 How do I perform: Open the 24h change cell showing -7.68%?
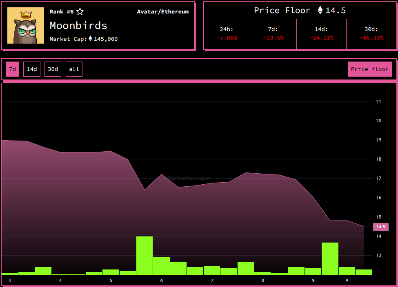point(227,34)
